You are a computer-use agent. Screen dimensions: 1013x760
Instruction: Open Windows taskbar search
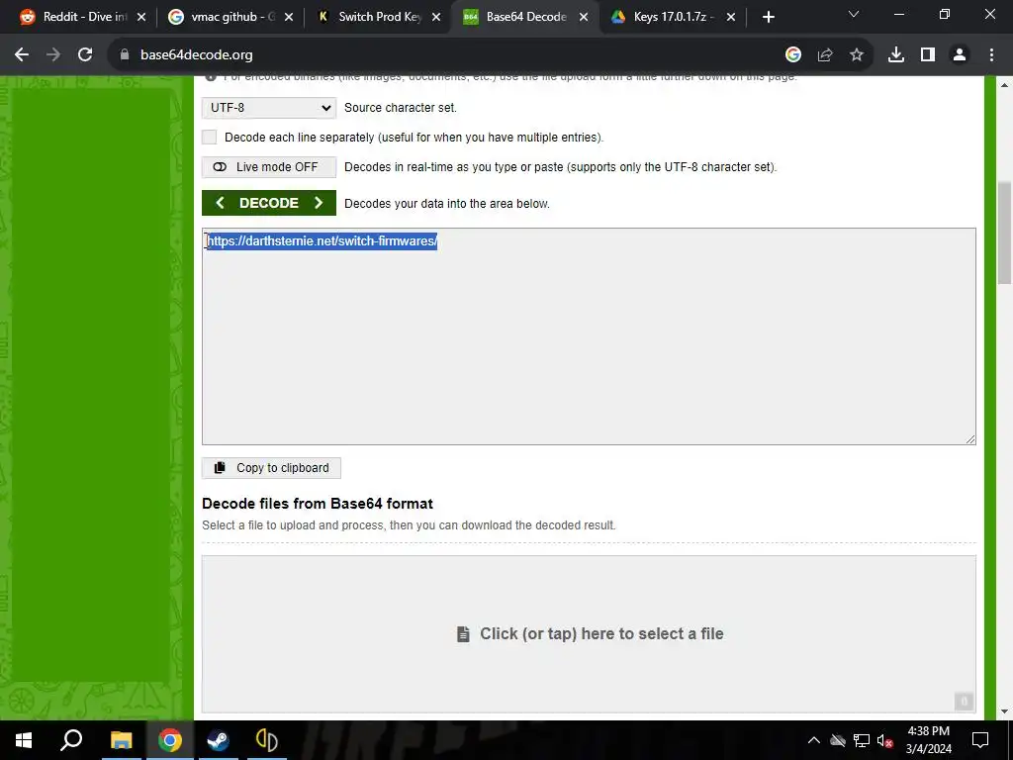point(71,740)
